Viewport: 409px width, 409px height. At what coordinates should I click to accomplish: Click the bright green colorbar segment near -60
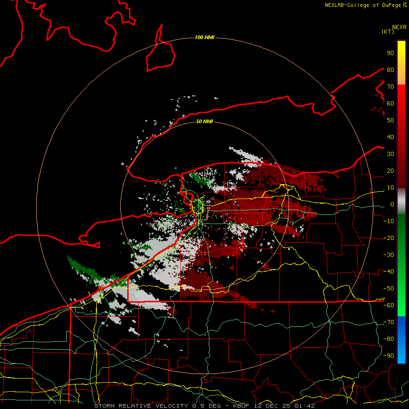click(401, 305)
